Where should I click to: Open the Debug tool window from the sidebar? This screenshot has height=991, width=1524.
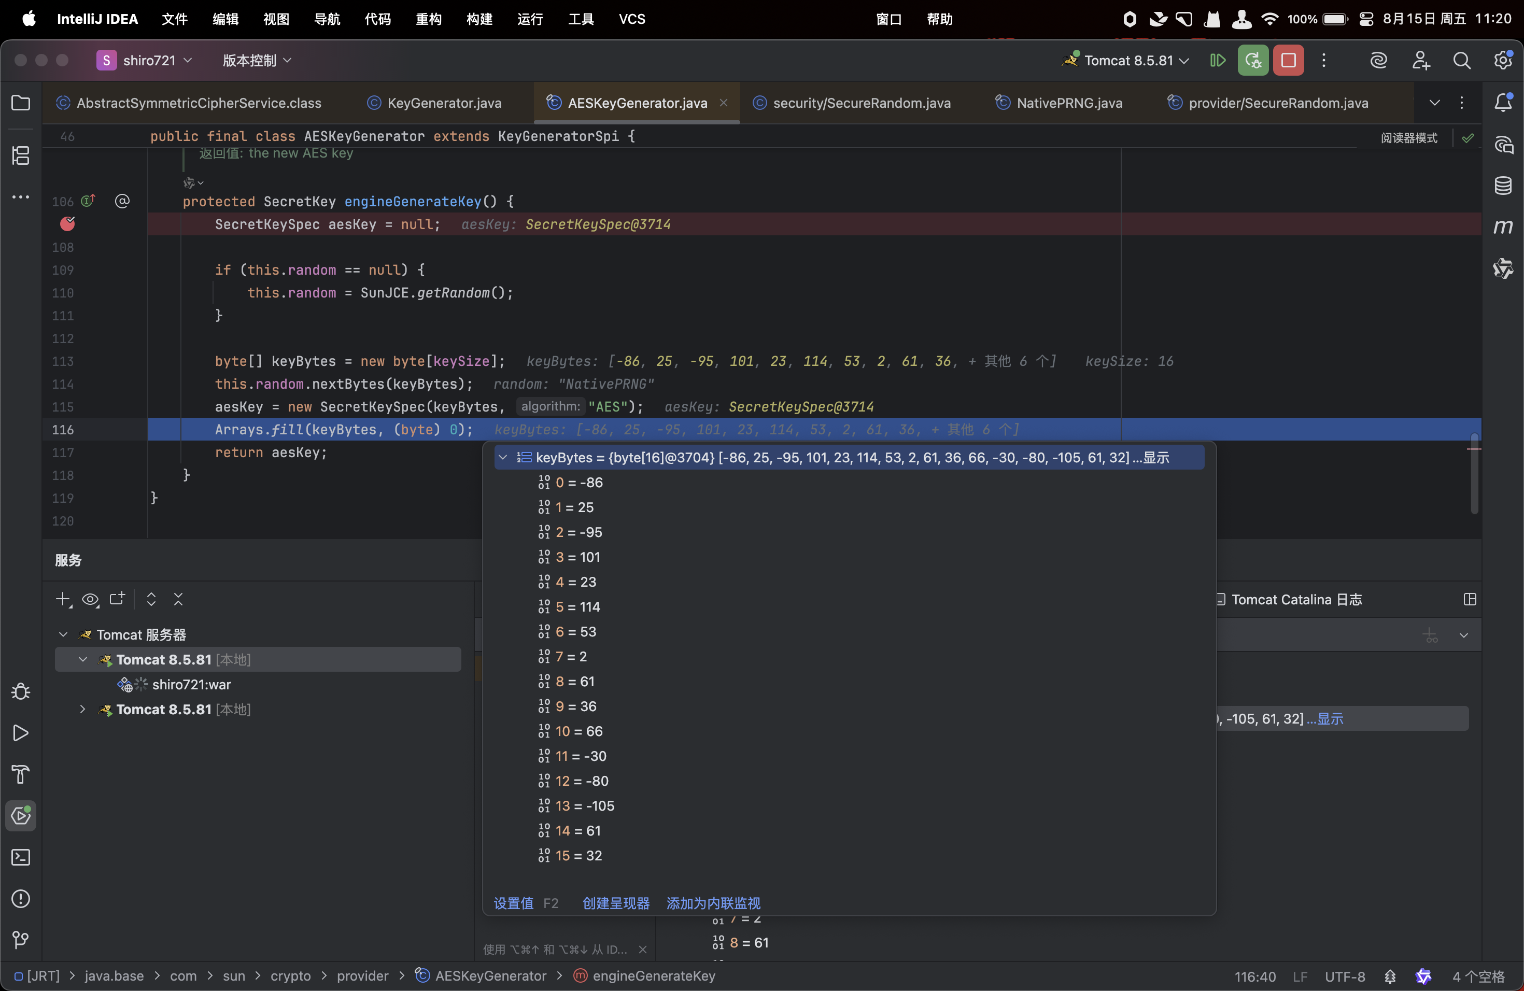(21, 692)
